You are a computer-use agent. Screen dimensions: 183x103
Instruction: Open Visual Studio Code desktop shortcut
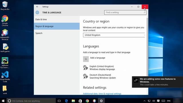5,77
